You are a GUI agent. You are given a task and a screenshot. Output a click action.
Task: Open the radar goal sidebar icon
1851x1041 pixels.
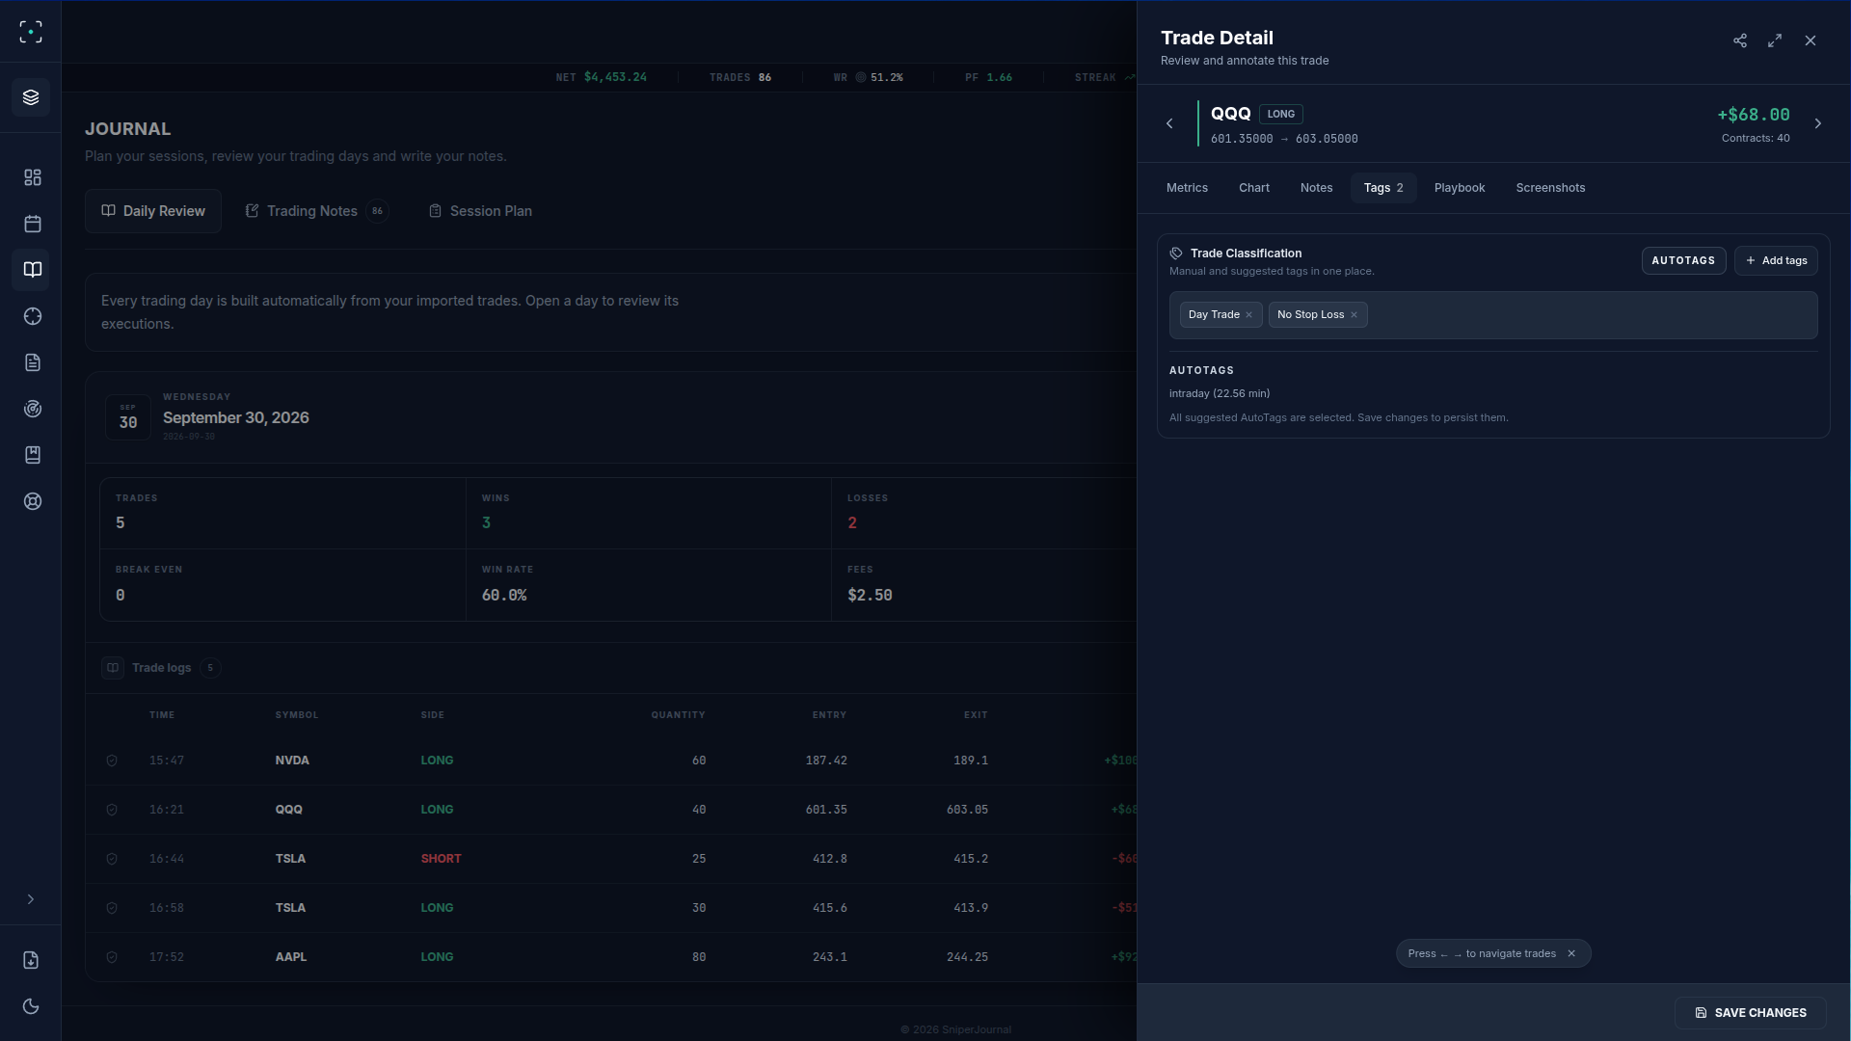33,409
